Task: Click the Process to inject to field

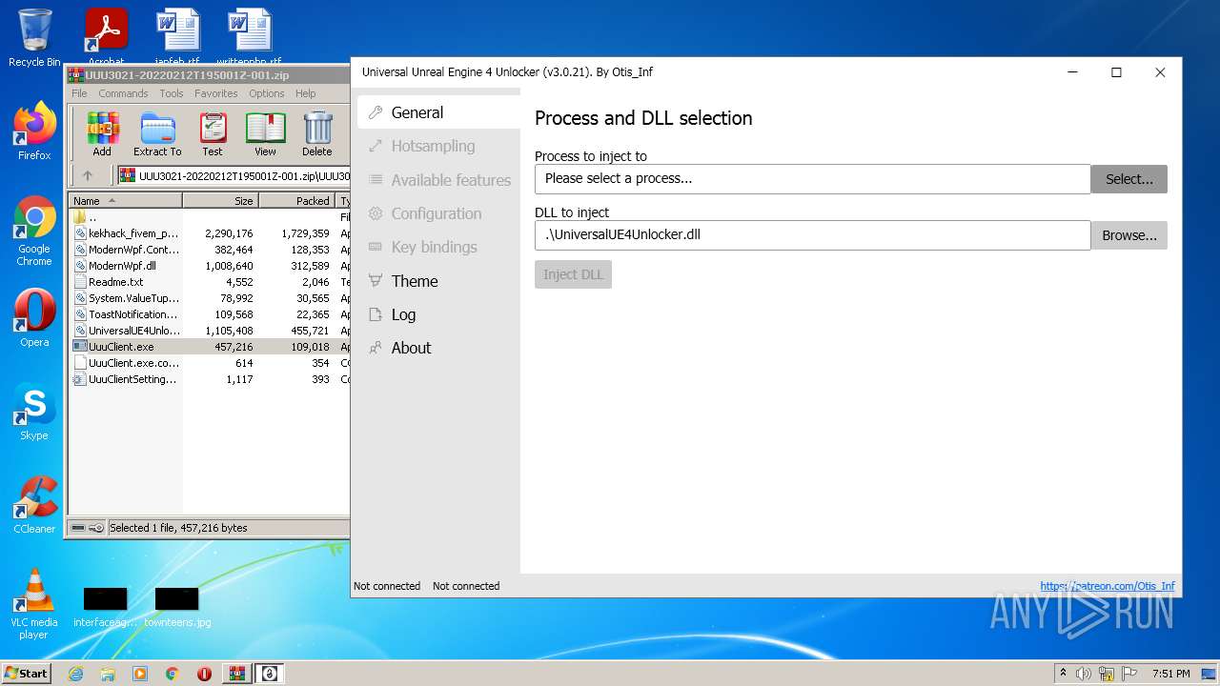Action: point(812,179)
